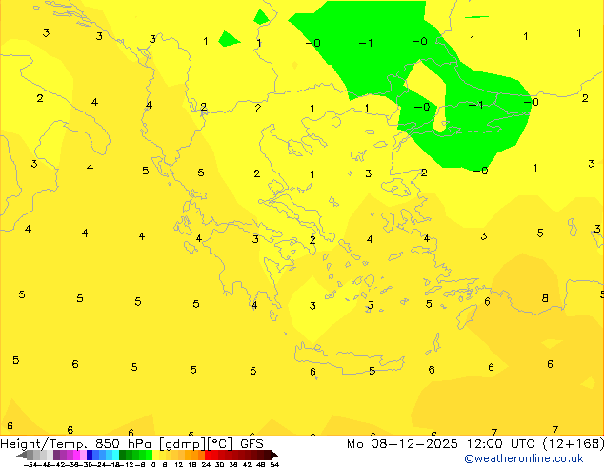Click the dark blue swatch in the legend bar
The width and height of the screenshot is (604, 467).
(90, 455)
